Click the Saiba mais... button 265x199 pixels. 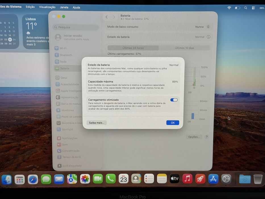click(x=97, y=123)
